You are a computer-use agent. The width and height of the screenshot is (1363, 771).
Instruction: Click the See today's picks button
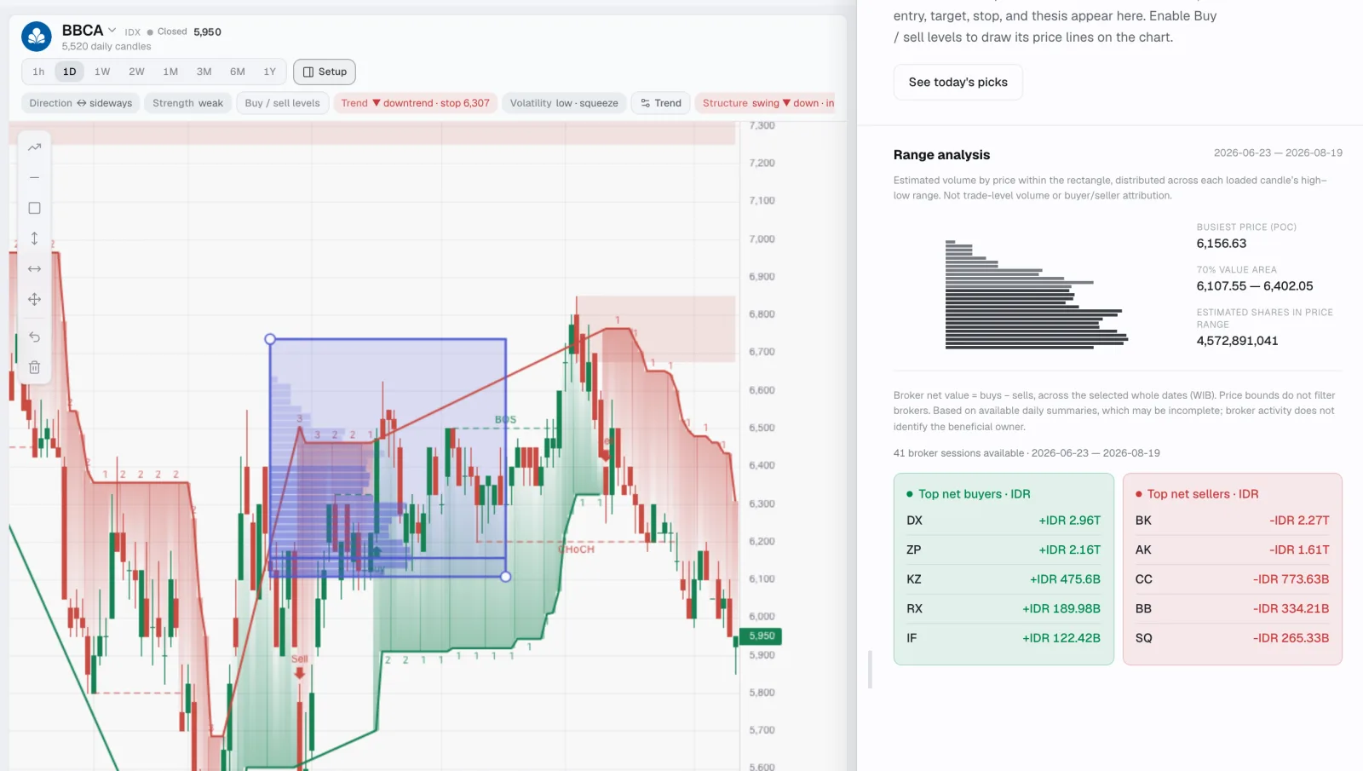coord(958,83)
